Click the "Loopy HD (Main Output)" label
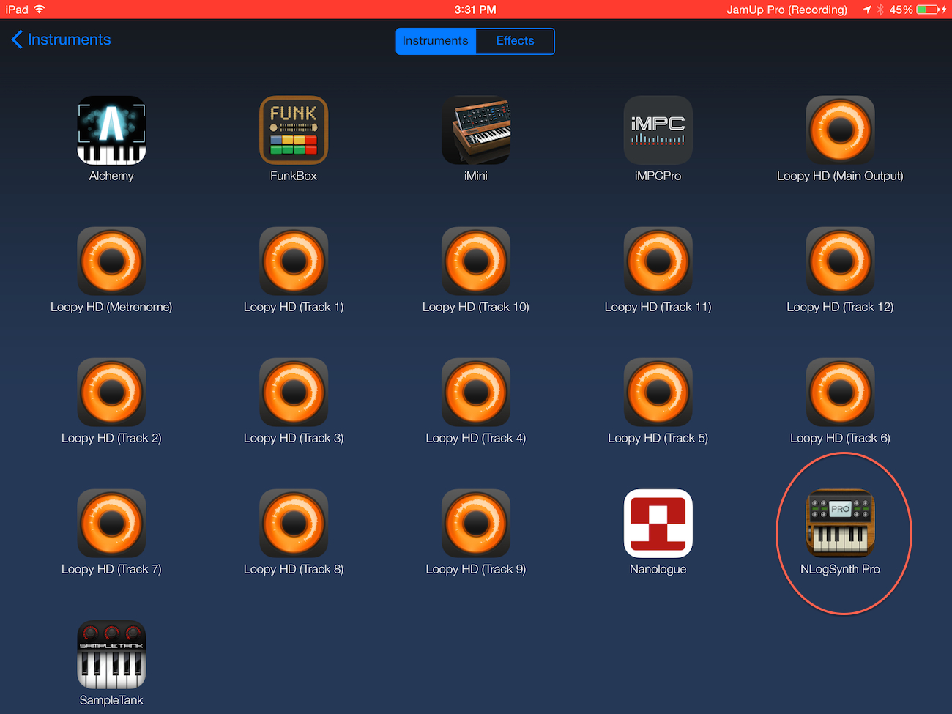952x714 pixels. (841, 176)
